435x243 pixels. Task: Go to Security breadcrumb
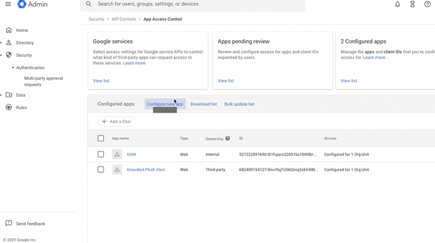96,19
